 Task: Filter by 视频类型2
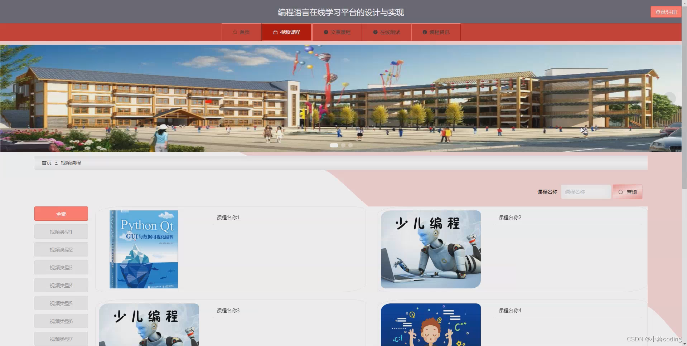(x=61, y=249)
